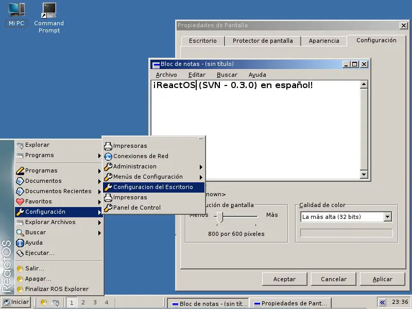Click the Notepad scrollbar up arrow

pos(364,84)
